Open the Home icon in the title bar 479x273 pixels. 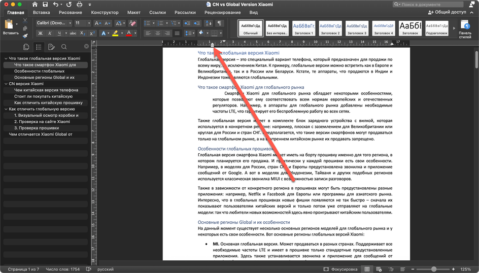click(35, 4)
